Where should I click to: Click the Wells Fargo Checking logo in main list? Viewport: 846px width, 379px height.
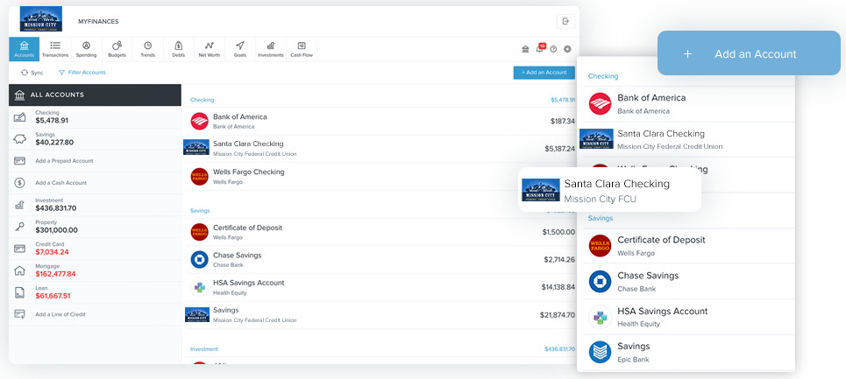[199, 177]
